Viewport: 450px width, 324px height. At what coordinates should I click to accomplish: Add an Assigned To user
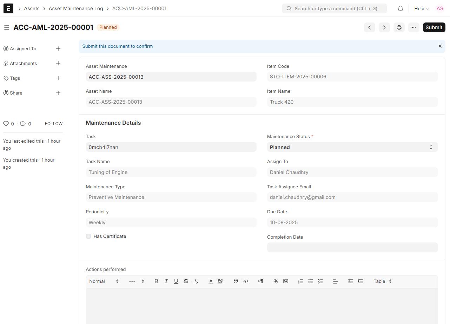coord(58,48)
